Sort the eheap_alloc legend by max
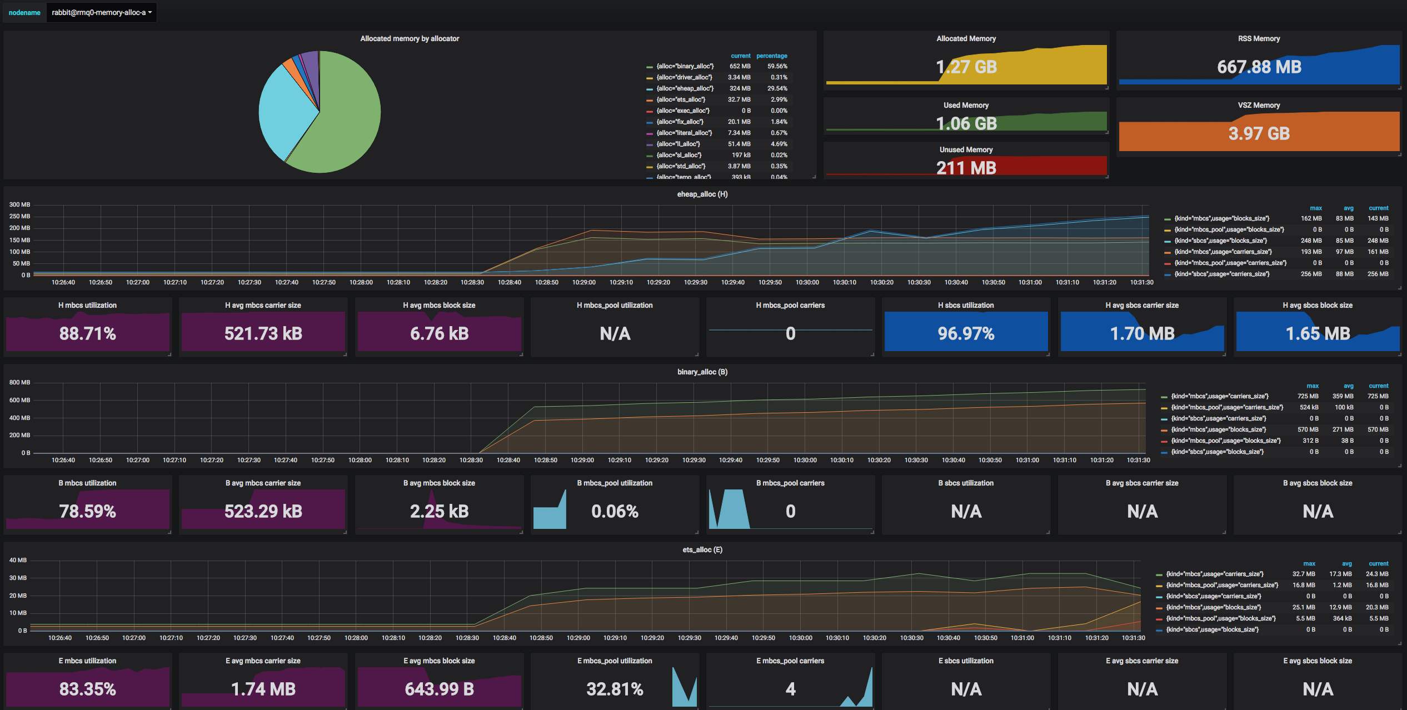 click(1315, 208)
